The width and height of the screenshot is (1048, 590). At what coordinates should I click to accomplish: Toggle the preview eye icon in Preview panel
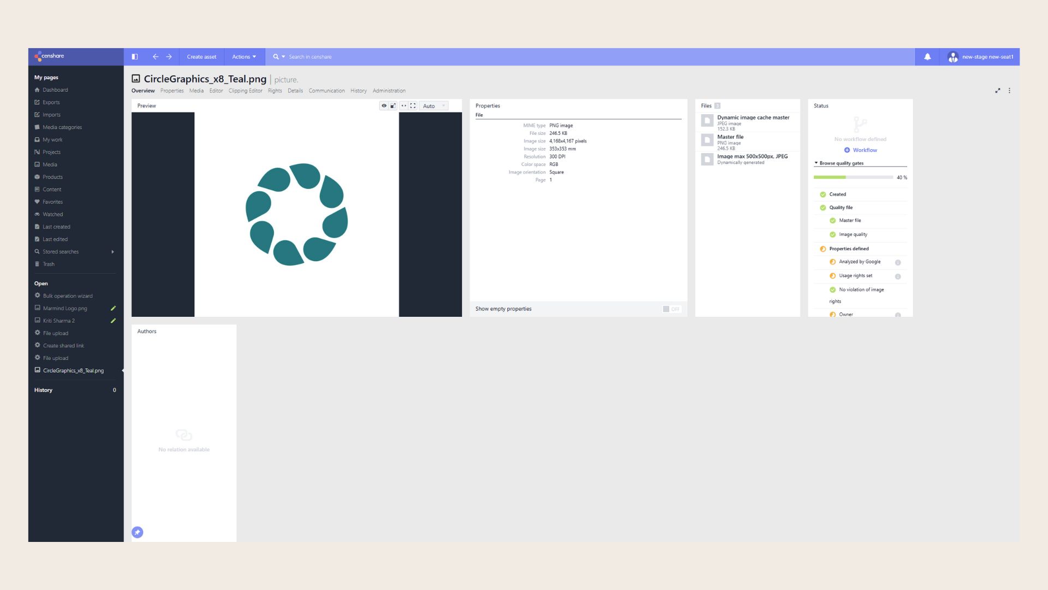tap(384, 105)
